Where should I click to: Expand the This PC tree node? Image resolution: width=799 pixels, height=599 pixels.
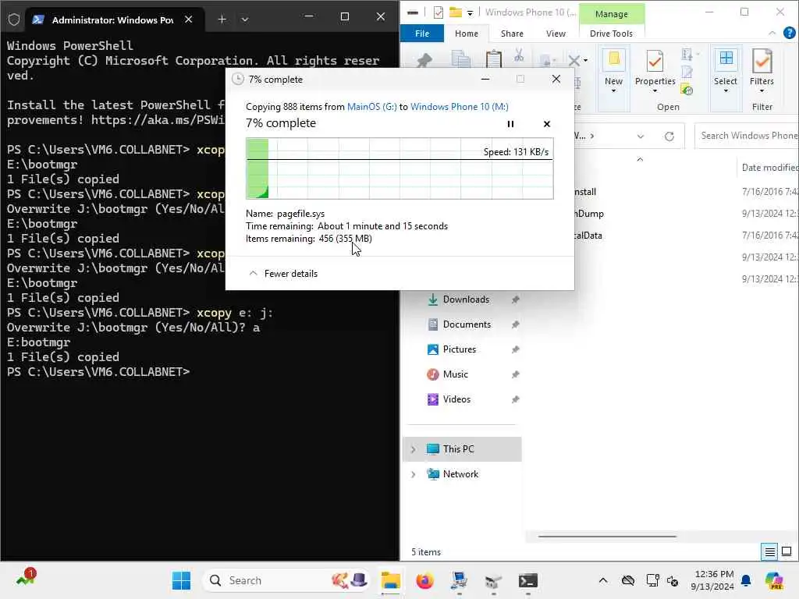tap(413, 449)
